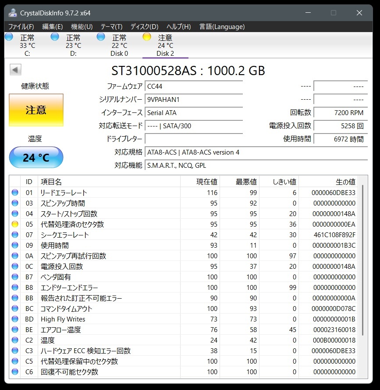380x390 pixels.
Task: Click the blue status icon for drive C:
Action: pos(9,37)
